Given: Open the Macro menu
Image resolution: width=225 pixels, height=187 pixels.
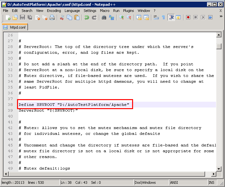Looking at the screenshot, I should click(105, 11).
